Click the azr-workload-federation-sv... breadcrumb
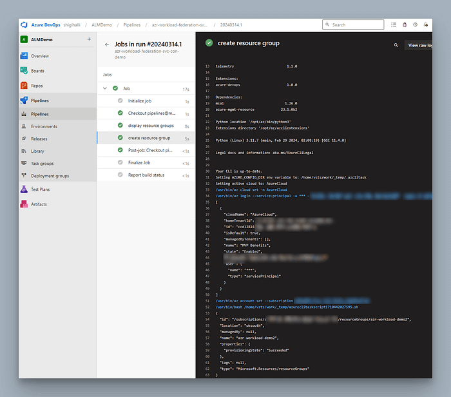Screen dimensions: 451x397 180,25
